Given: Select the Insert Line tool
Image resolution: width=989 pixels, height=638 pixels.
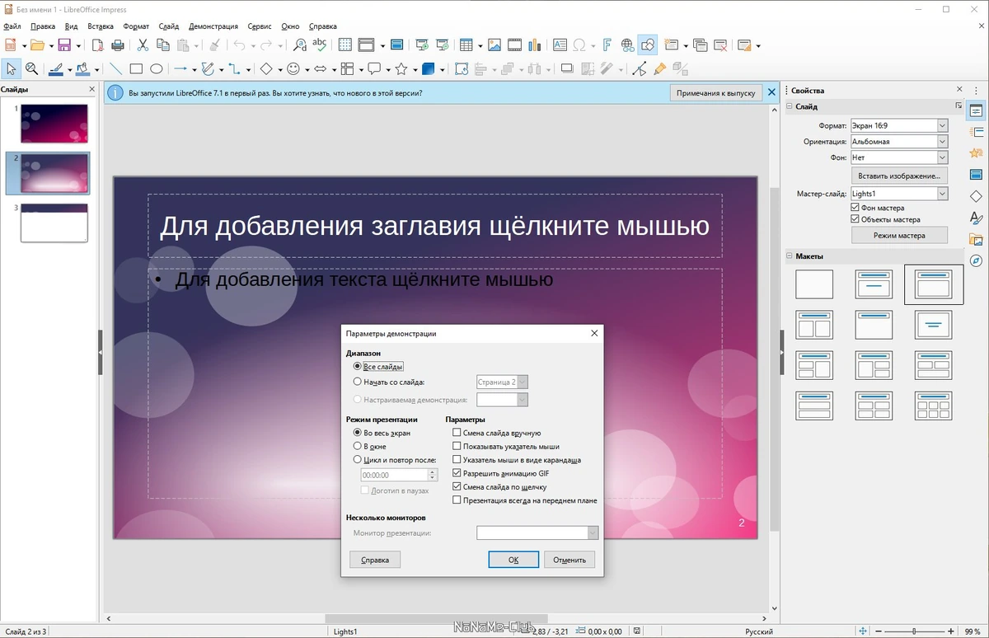Looking at the screenshot, I should 116,69.
